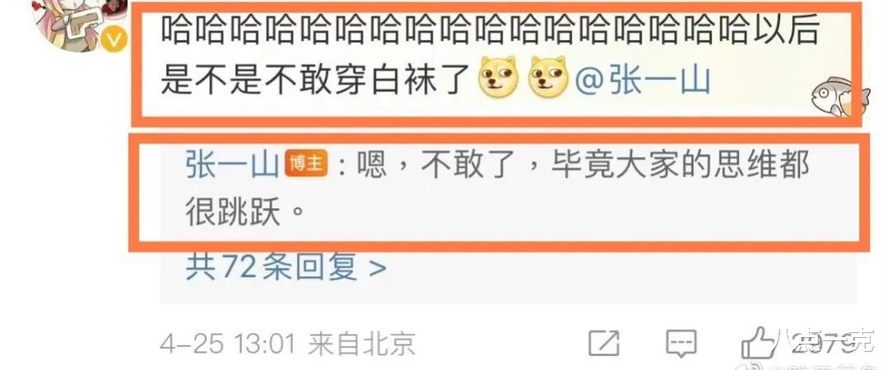Click the arrow after 共72条回复

(x=377, y=268)
